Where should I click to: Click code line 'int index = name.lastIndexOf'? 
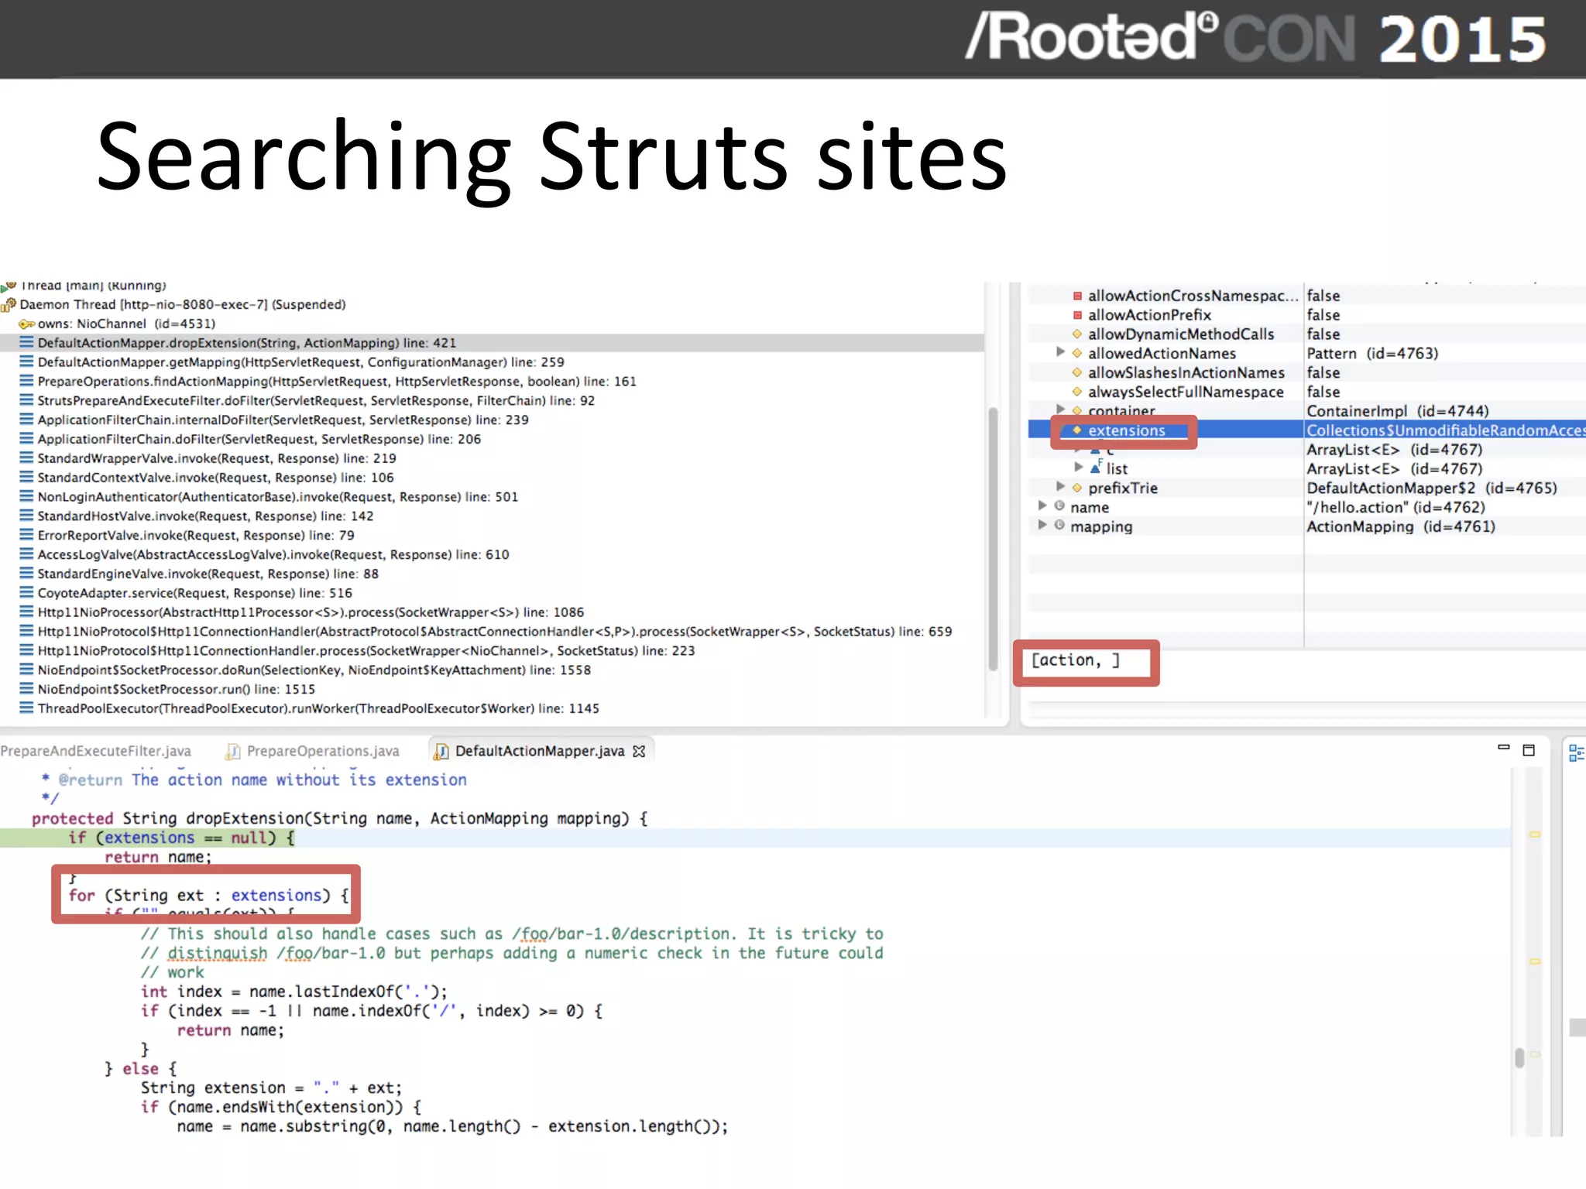click(x=294, y=992)
